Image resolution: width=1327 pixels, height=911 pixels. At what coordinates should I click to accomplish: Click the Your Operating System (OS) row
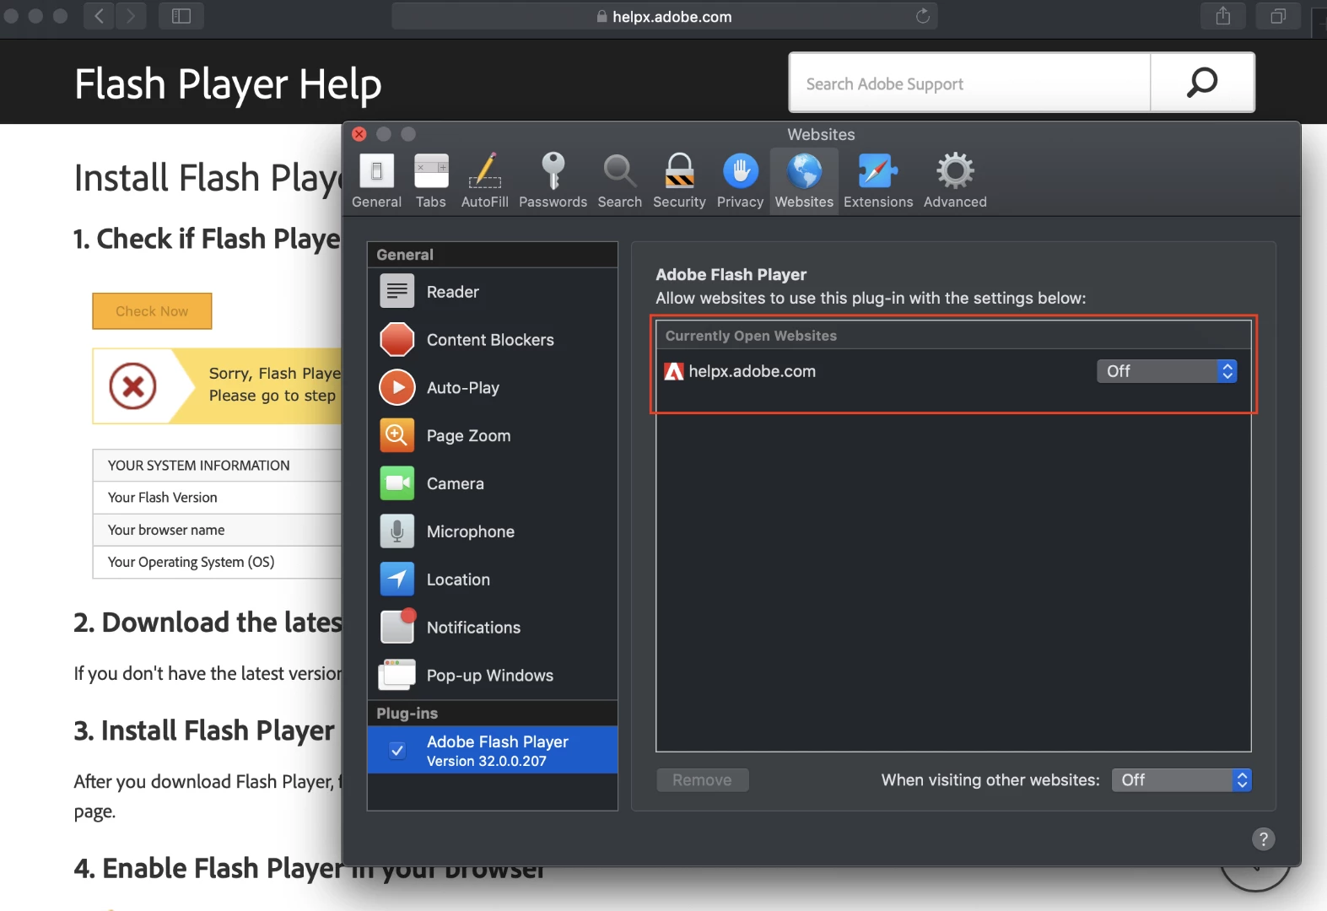pos(217,562)
